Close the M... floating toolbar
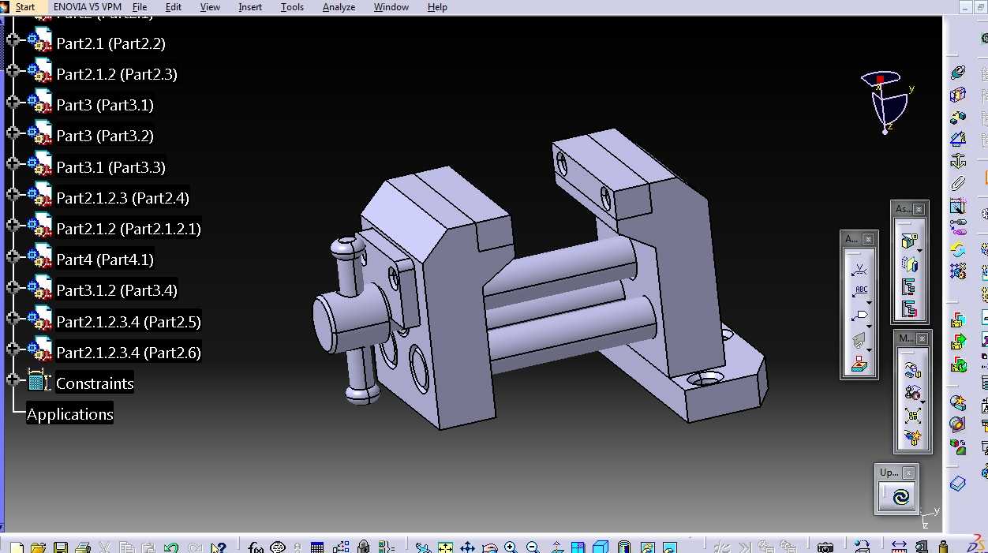The height and width of the screenshot is (553, 988). click(x=923, y=338)
